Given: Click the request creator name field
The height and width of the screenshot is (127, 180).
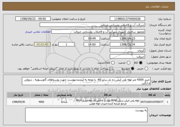Looking at the screenshot, I should (98, 32).
